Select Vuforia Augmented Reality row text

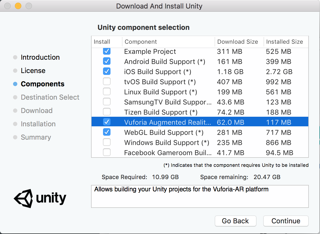pyautogui.click(x=168, y=122)
